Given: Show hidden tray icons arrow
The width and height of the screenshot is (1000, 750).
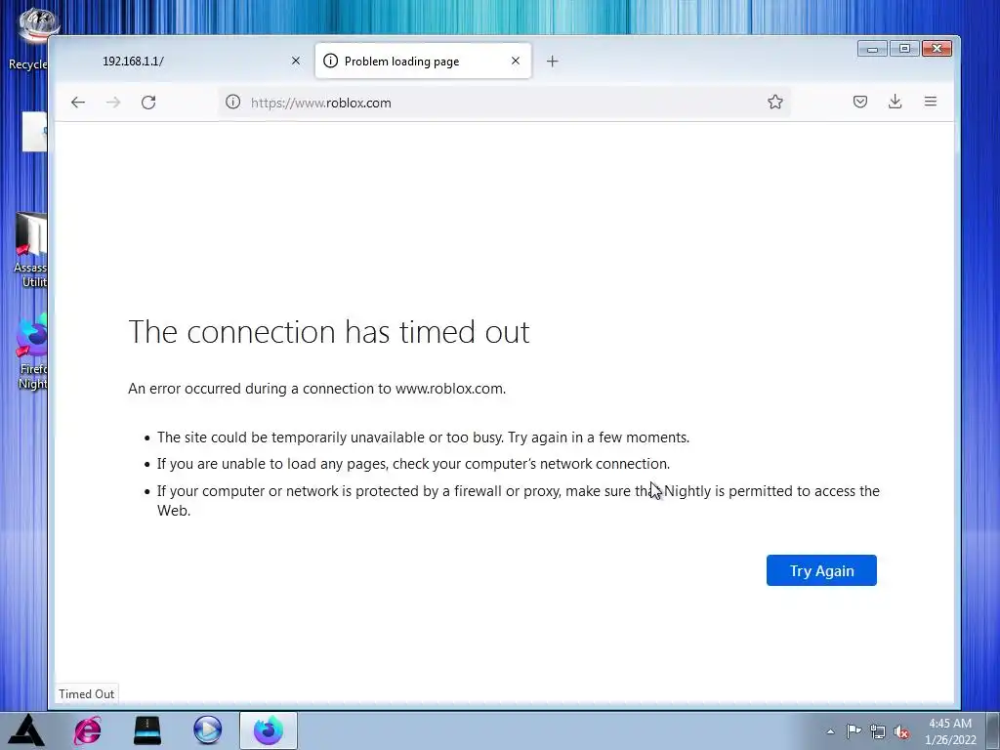Looking at the screenshot, I should 830,731.
